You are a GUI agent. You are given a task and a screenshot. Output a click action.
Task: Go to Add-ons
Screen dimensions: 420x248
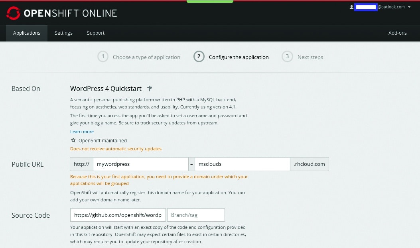tap(398, 33)
